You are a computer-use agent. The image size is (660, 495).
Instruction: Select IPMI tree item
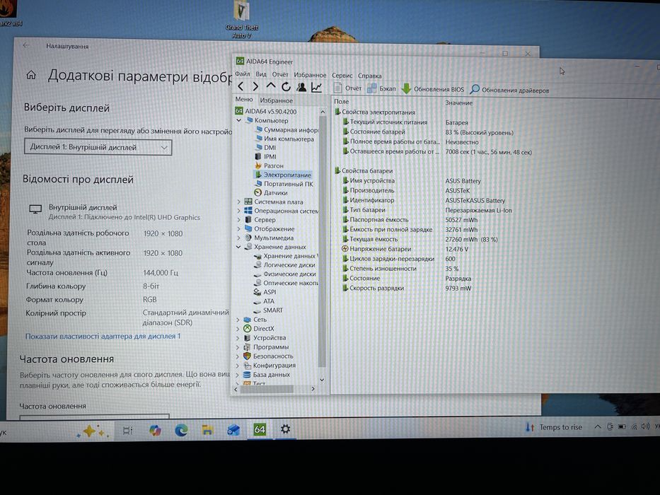(265, 156)
